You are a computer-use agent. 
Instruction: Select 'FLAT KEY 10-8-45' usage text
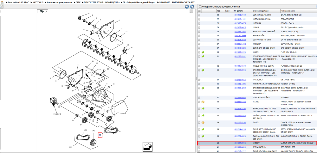point(288,52)
